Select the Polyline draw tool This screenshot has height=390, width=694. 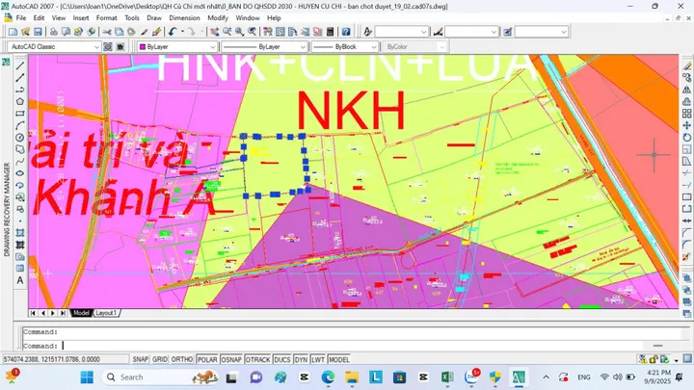(x=20, y=90)
